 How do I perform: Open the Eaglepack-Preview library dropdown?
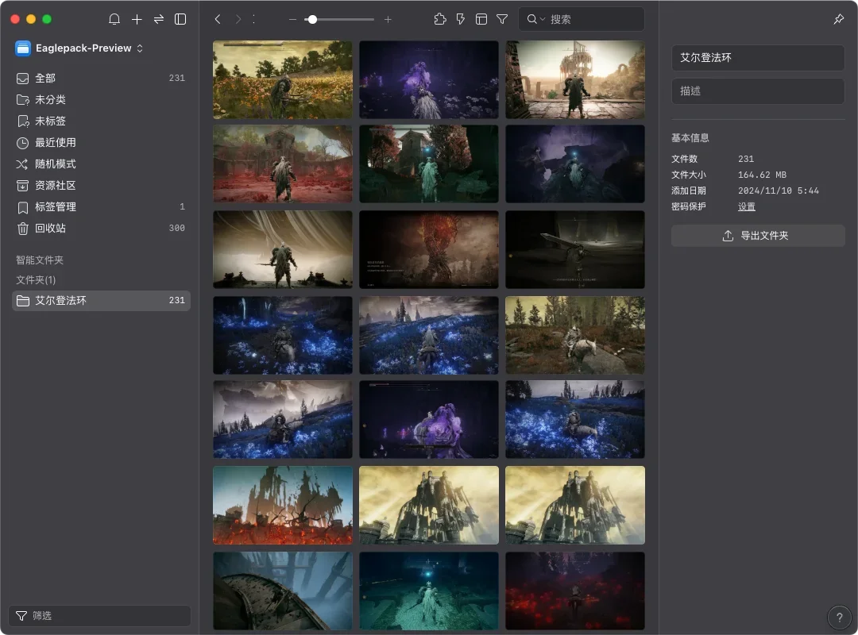[x=79, y=48]
